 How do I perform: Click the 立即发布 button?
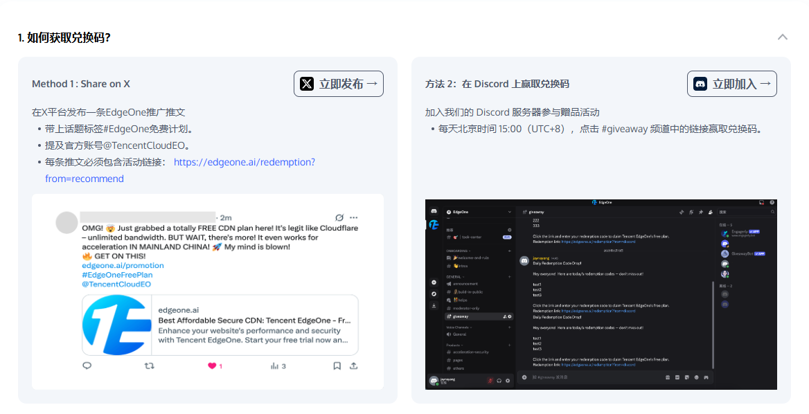339,84
